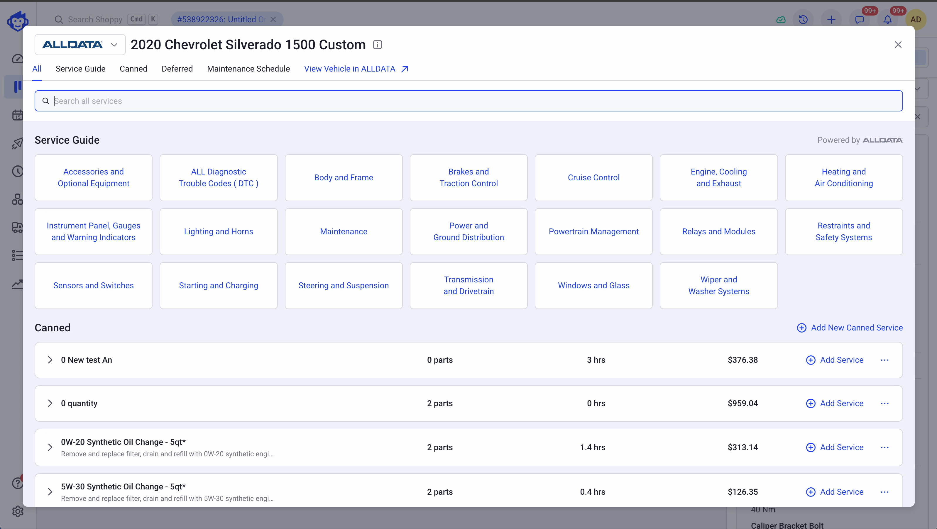Add Service for 0 New test An
Screen dimensions: 937x529
[x=835, y=360]
